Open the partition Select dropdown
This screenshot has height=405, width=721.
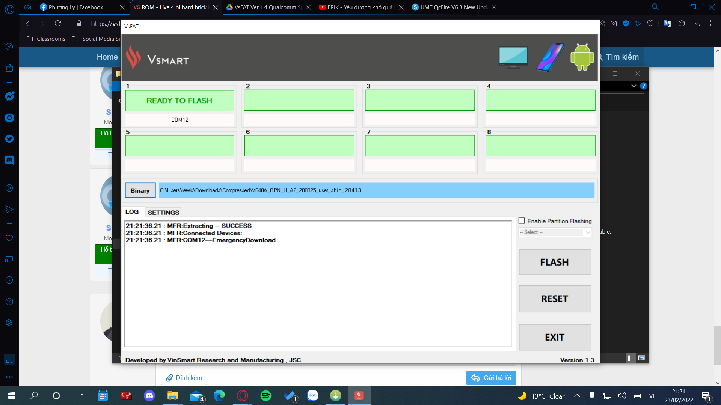[x=555, y=232]
